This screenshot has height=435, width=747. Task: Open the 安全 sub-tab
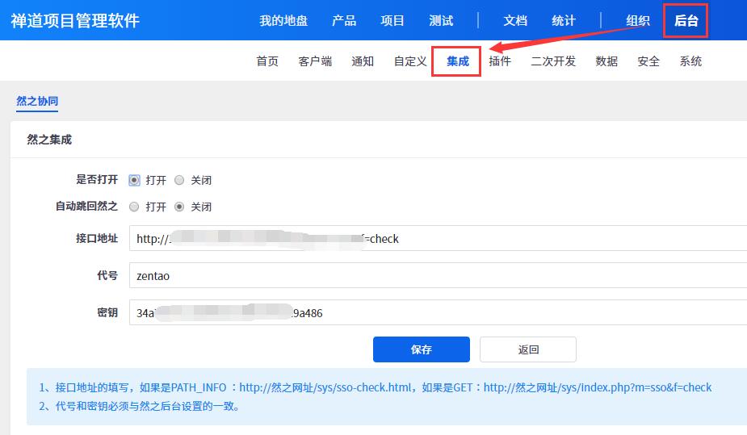point(648,61)
